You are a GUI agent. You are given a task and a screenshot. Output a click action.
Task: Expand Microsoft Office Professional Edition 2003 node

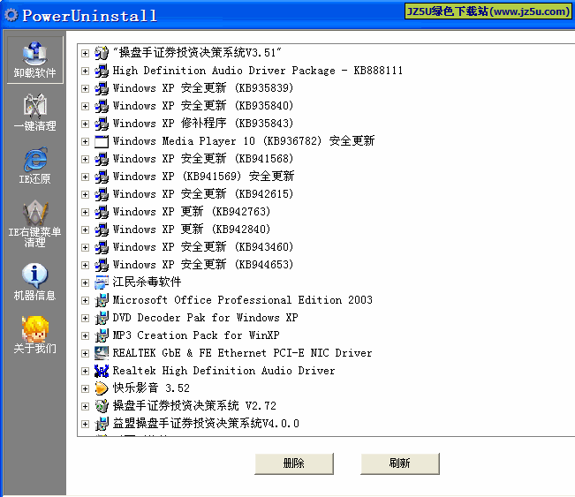(x=85, y=300)
